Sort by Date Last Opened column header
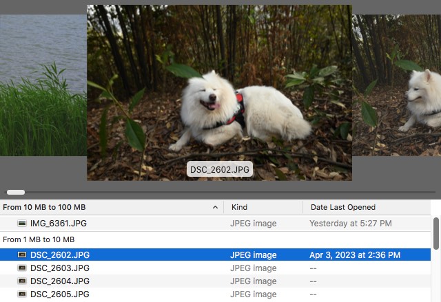This screenshot has height=302, width=441. coord(343,207)
